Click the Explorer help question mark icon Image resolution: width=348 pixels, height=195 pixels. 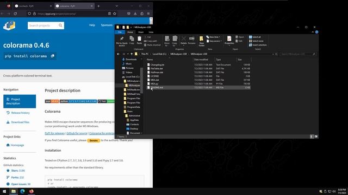click(316, 32)
